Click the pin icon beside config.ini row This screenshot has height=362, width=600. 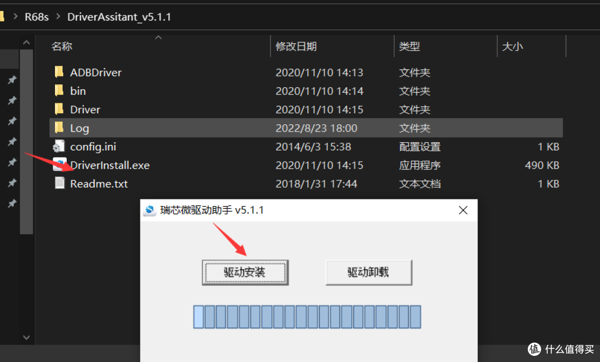coord(12,142)
